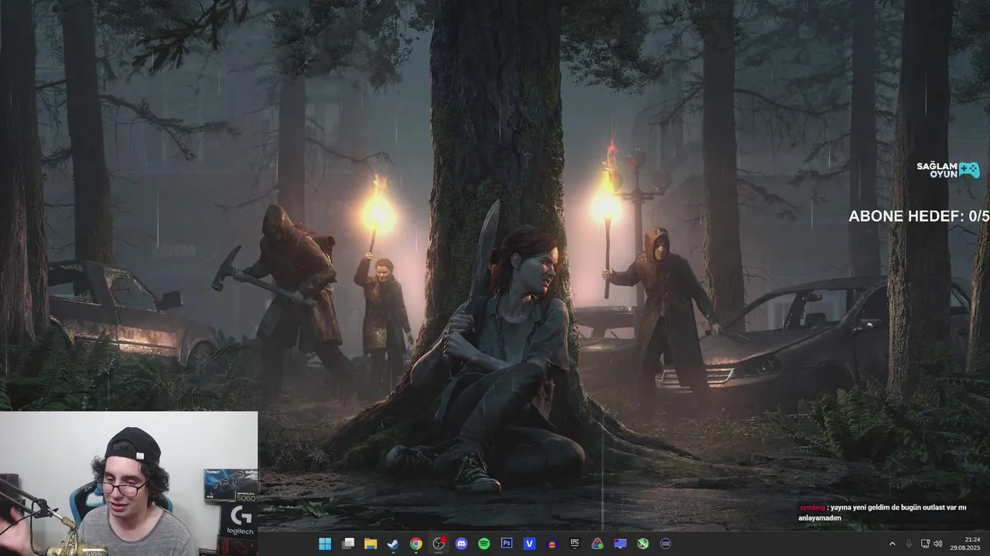Open the headphone-wearing character icon on taskbar
Image resolution: width=990 pixels, height=556 pixels.
(552, 544)
